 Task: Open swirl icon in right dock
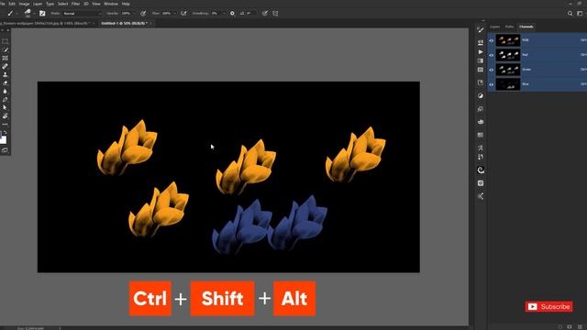point(481,170)
